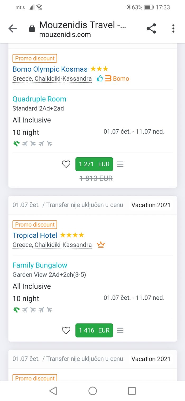Tap green transfer icon under Bomo Olympic Kosmas
Image resolution: width=185 pixels, height=401 pixels.
[x=17, y=144]
